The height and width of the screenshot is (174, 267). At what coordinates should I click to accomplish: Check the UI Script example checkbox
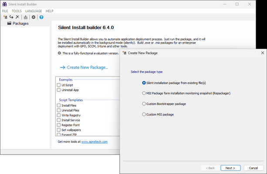[59, 85]
